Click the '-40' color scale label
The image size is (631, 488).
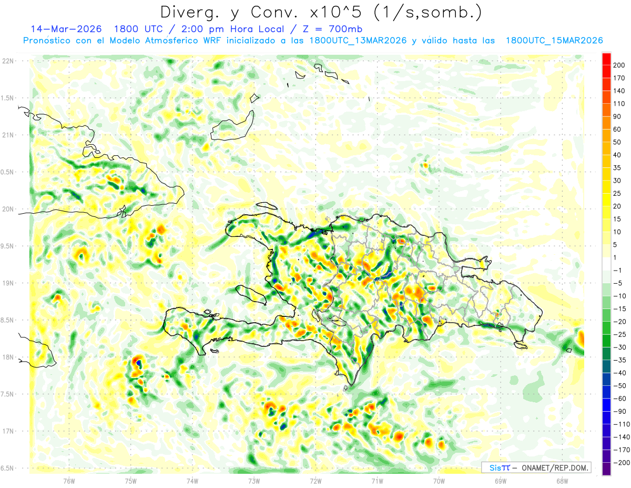[621, 373]
